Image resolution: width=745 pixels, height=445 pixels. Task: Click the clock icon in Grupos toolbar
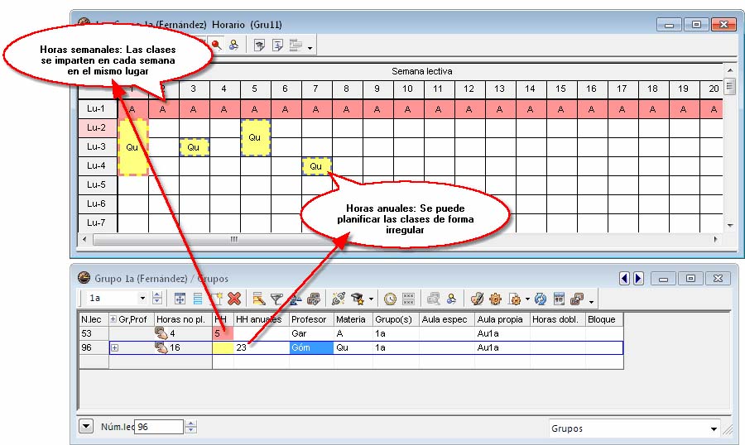(390, 299)
